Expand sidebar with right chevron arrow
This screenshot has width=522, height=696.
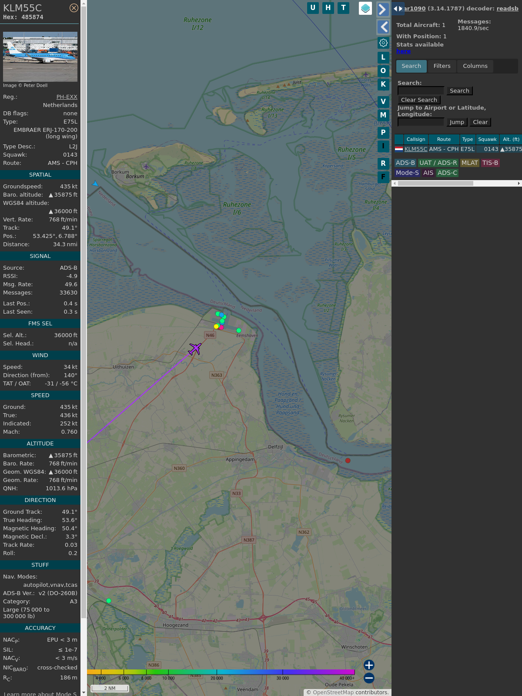pos(383,10)
